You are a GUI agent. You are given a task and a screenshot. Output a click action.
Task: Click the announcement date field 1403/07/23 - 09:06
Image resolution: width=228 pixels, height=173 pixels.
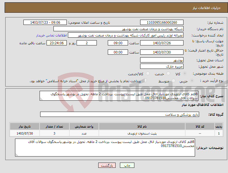coord(45,23)
